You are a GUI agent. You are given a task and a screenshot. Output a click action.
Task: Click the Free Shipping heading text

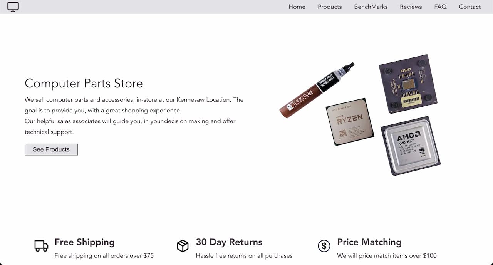85,242
